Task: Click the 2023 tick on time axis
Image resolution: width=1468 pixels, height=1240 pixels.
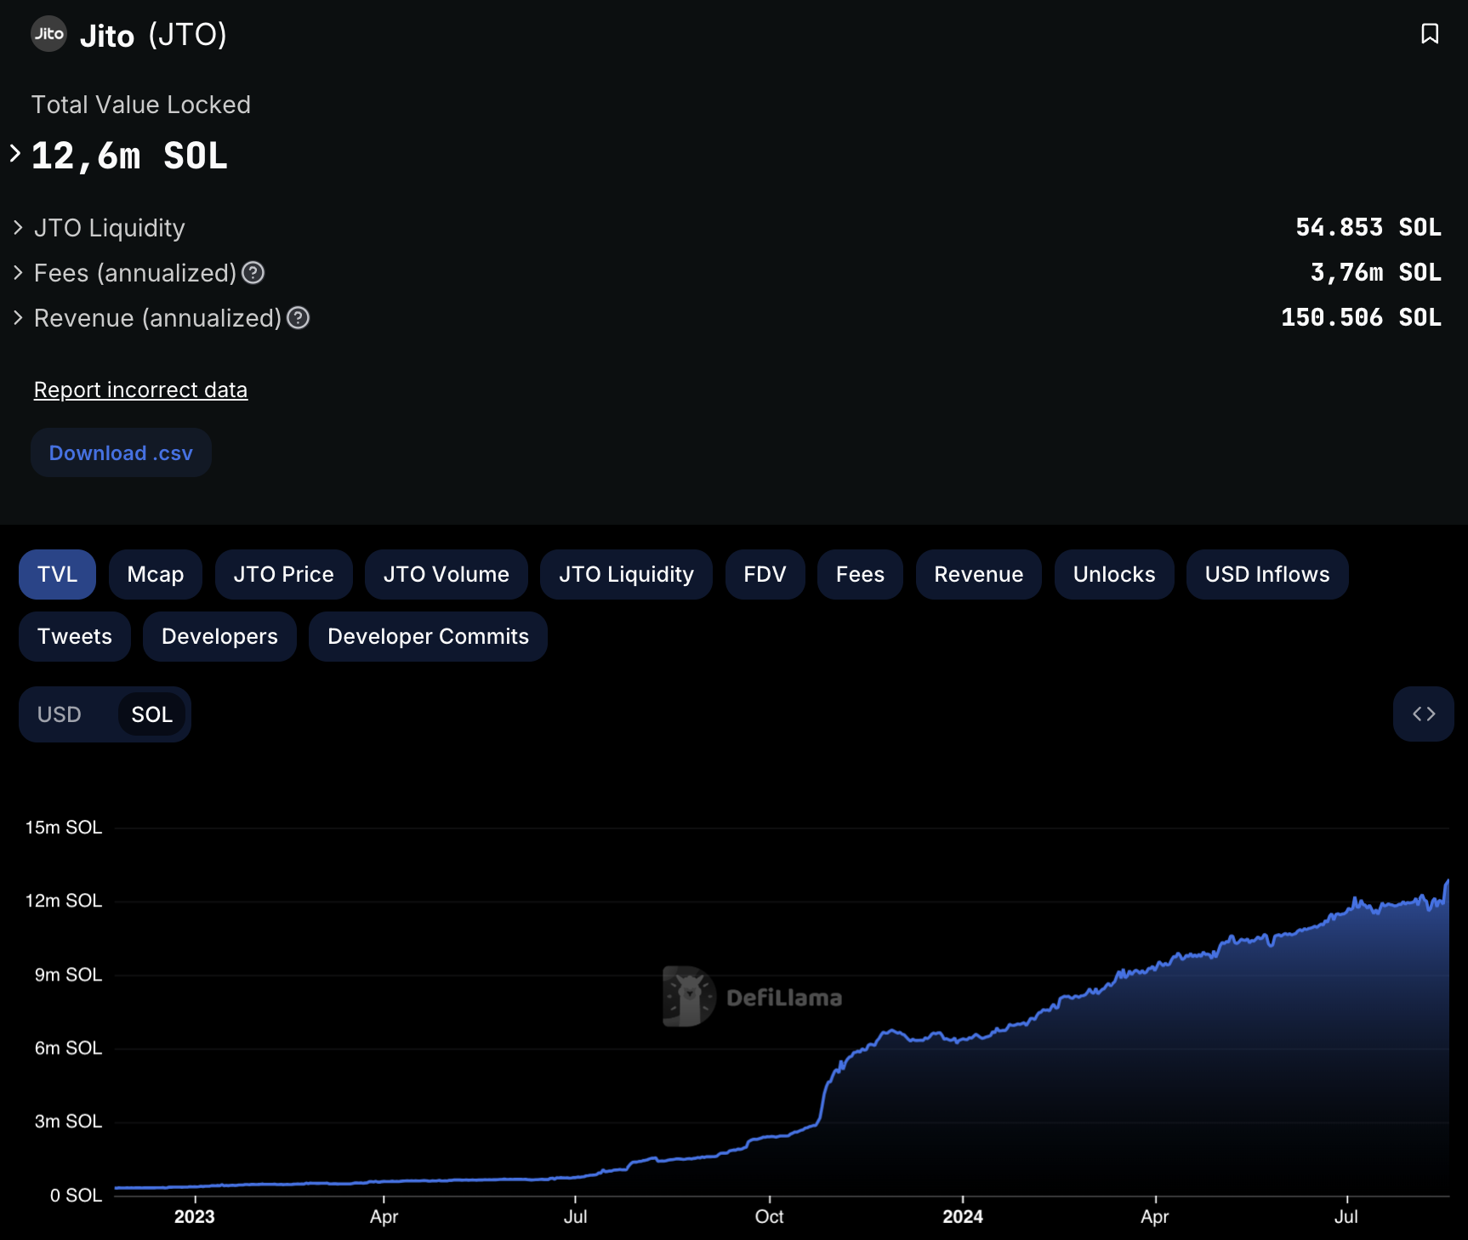Action: (195, 1217)
